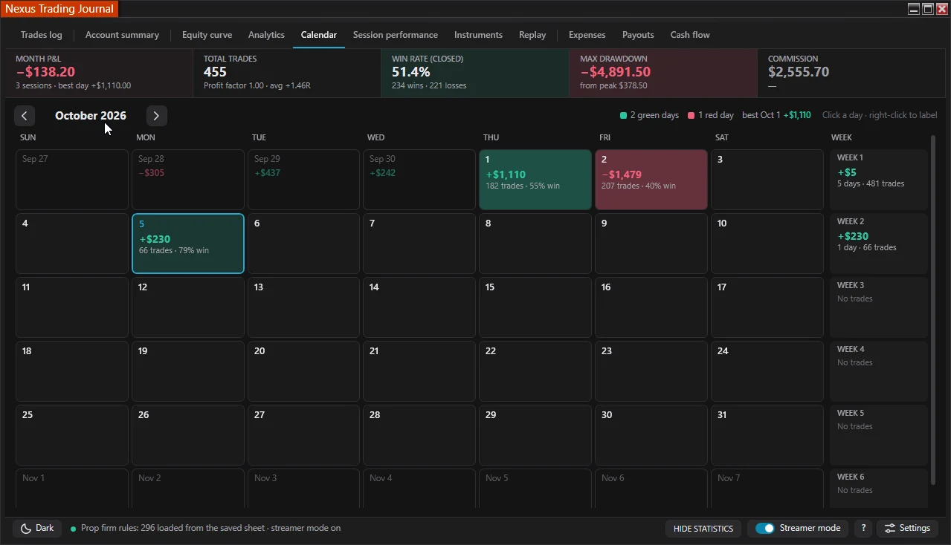The height and width of the screenshot is (545, 951).
Task: Open the Account summary tab
Action: 122,35
